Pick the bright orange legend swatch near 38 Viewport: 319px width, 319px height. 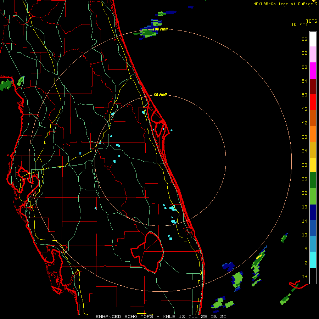click(313, 134)
